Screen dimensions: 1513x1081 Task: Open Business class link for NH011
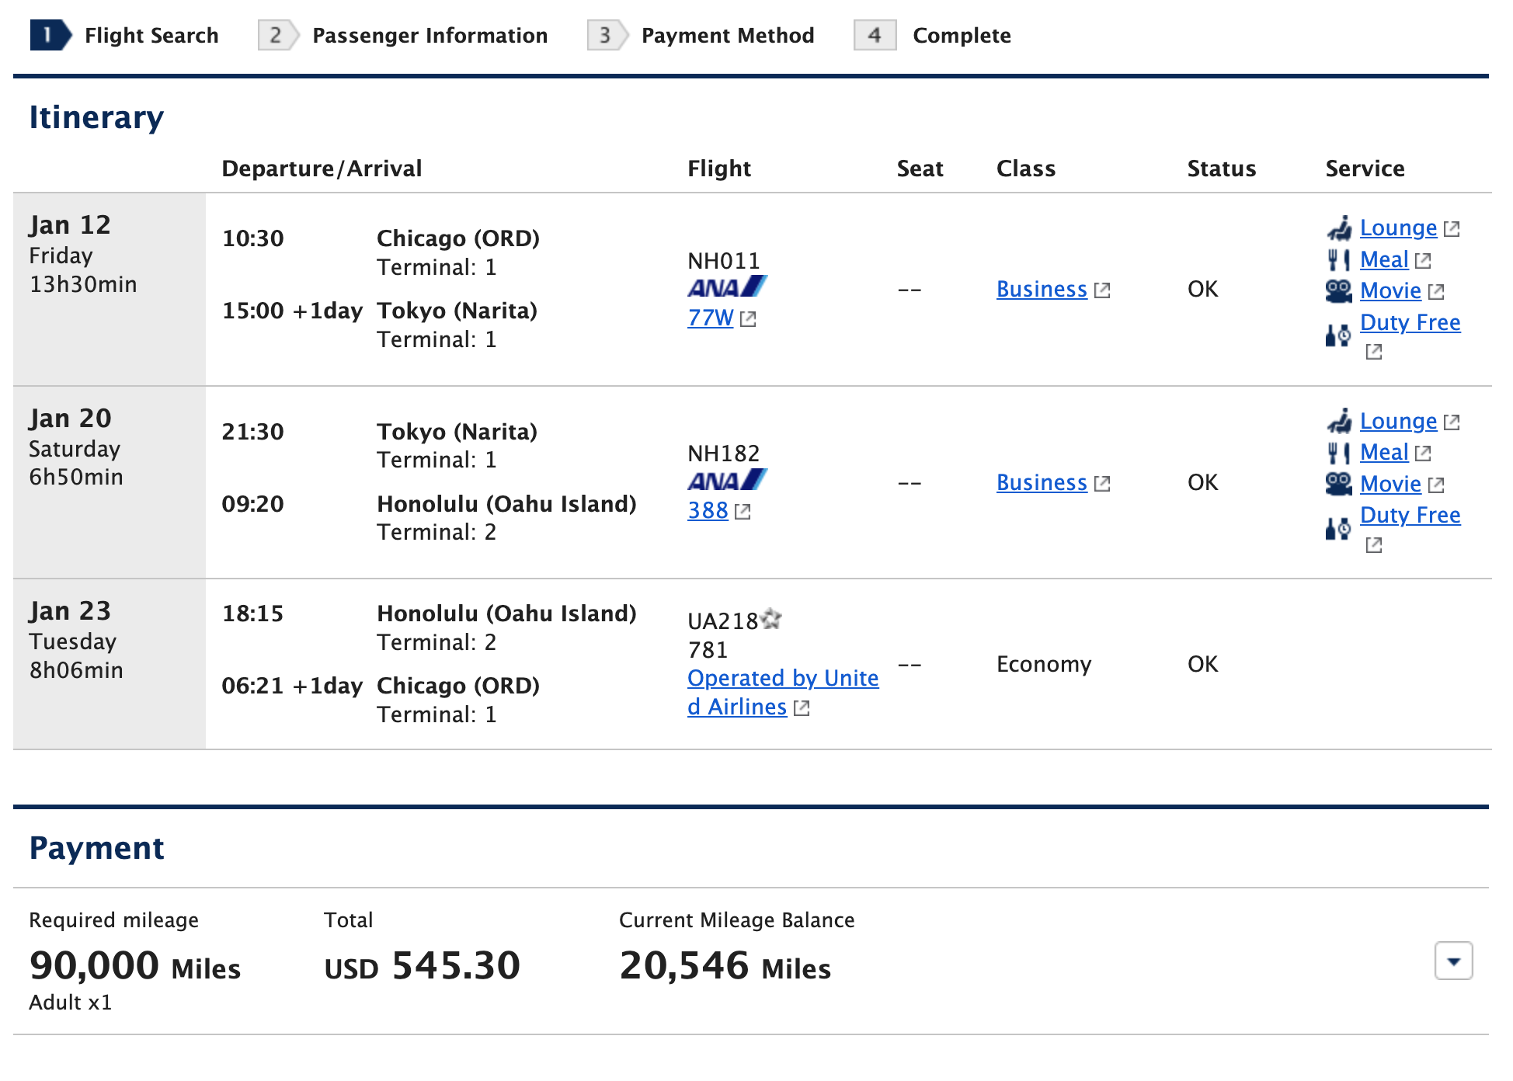[x=1042, y=289]
